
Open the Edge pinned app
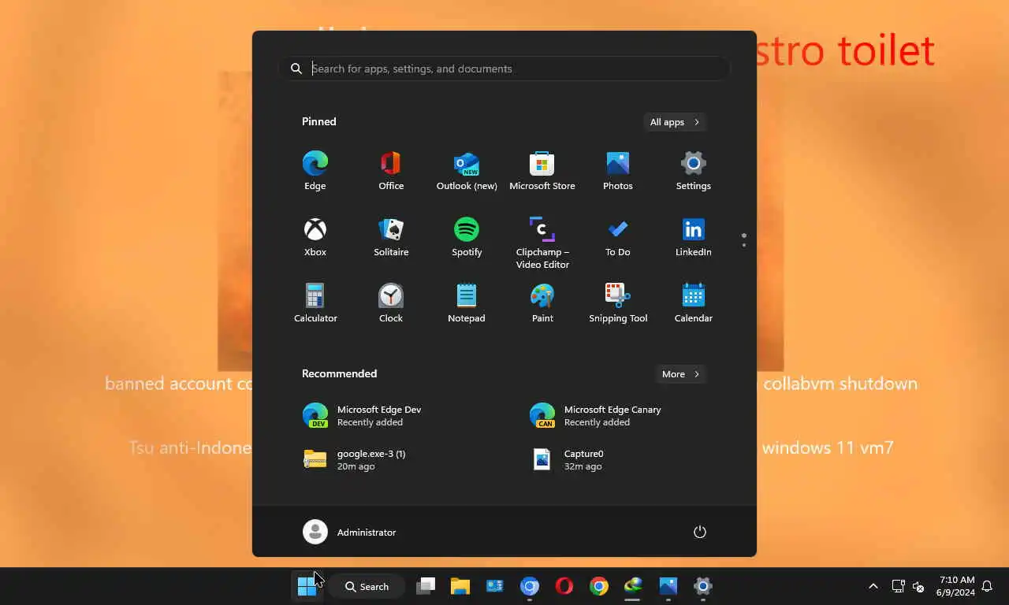[315, 171]
